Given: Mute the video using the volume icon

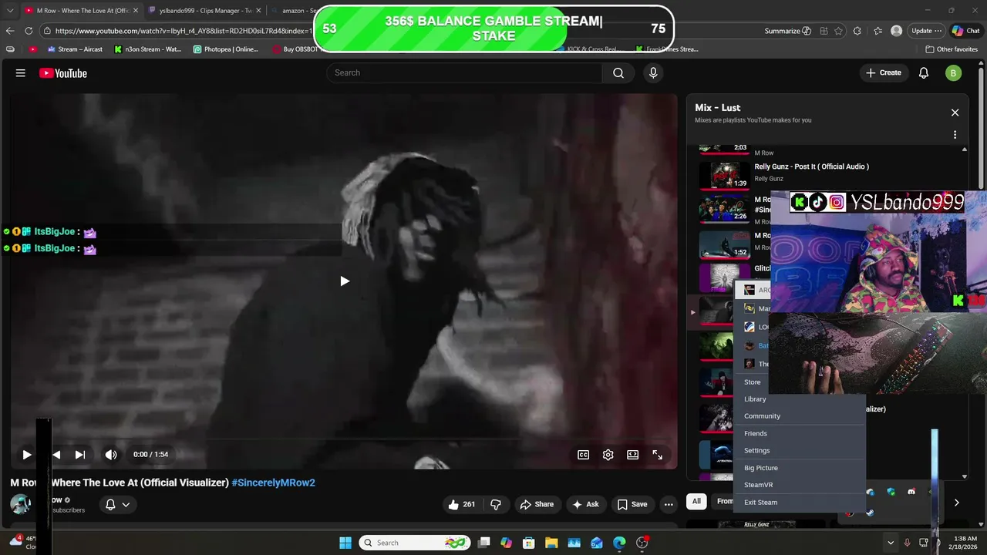Looking at the screenshot, I should click(111, 455).
